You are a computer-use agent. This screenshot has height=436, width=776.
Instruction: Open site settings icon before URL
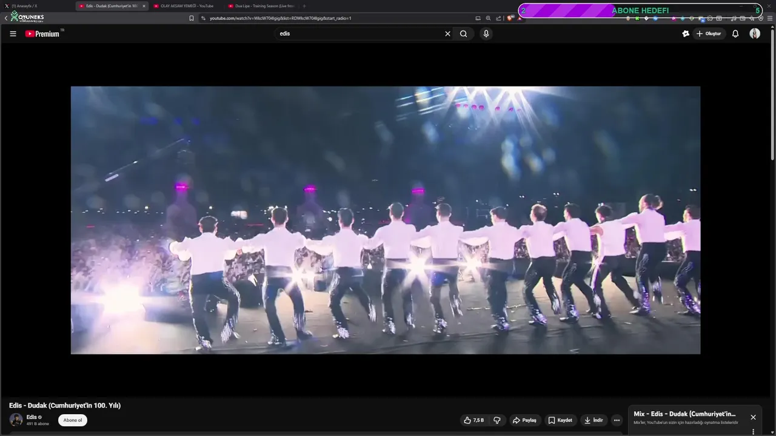(203, 18)
